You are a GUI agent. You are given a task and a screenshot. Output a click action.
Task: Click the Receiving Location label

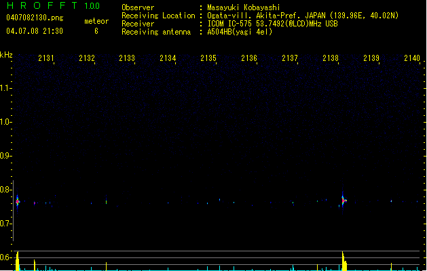(x=158, y=16)
